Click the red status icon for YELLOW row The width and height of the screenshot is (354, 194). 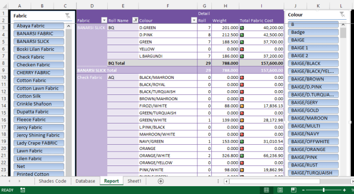pyautogui.click(x=242, y=49)
